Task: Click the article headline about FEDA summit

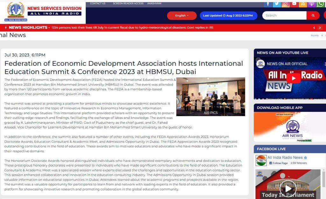Action: pyautogui.click(x=124, y=67)
